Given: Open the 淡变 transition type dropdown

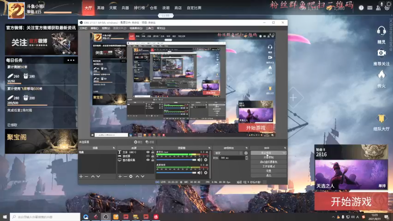Looking at the screenshot, I should click(x=228, y=153).
